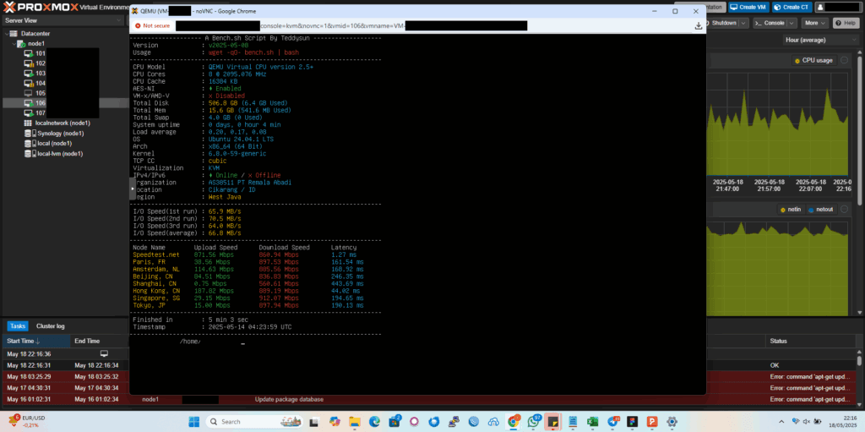Select the stopped VM 105 icon
865x432 pixels.
click(29, 93)
